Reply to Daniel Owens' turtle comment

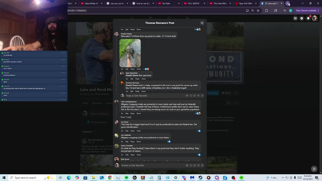[133, 69]
